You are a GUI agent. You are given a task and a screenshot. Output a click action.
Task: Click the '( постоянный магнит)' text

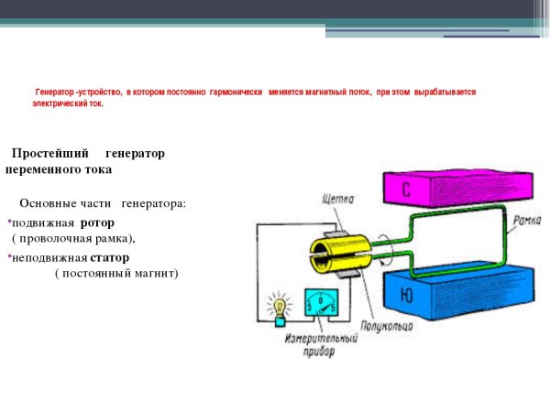point(116,273)
